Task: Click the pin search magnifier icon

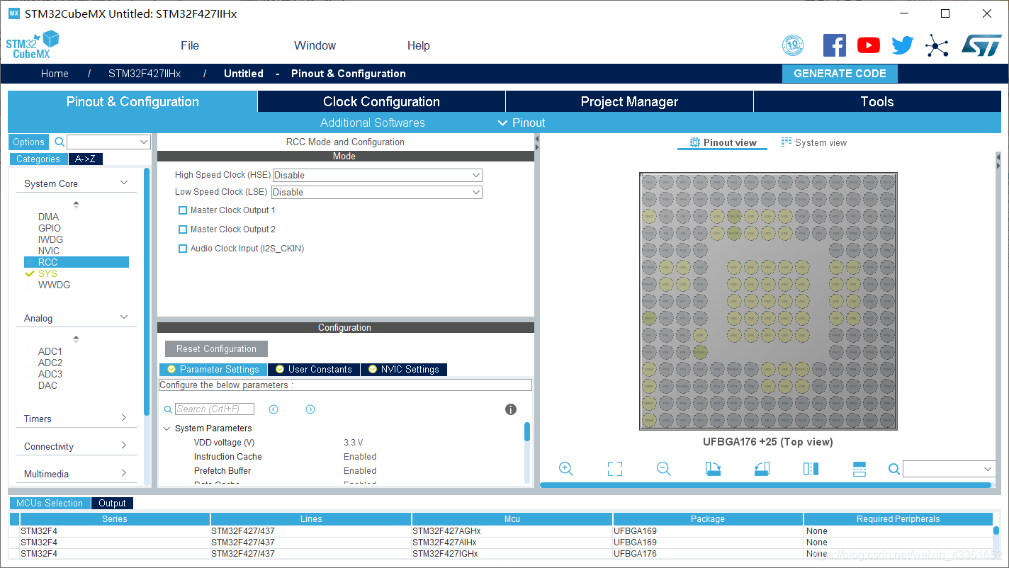Action: pyautogui.click(x=894, y=469)
